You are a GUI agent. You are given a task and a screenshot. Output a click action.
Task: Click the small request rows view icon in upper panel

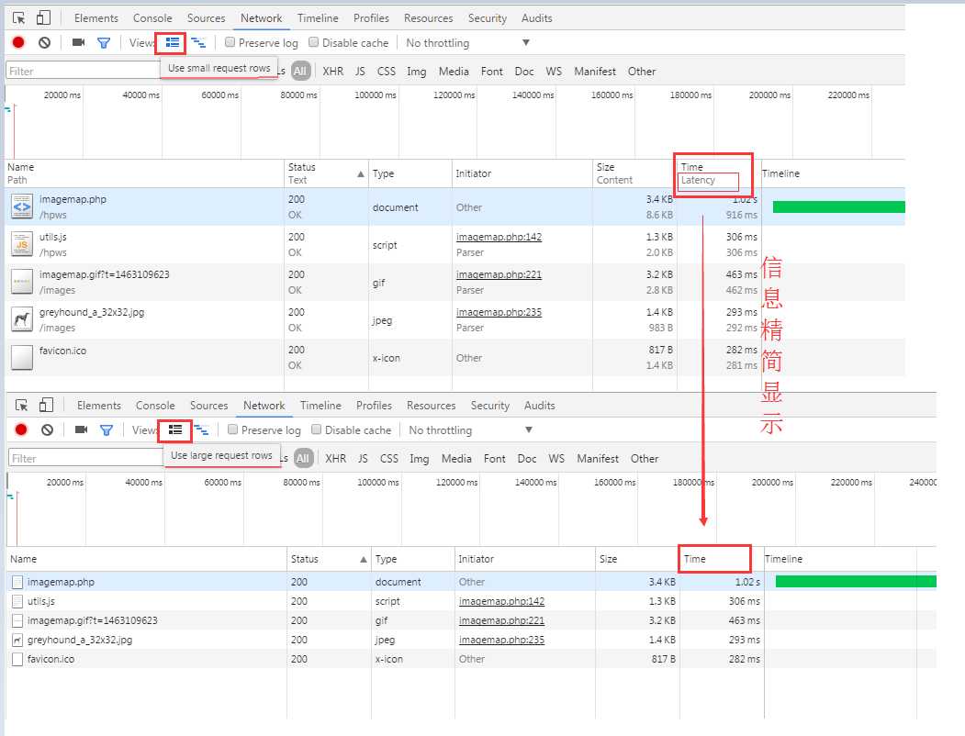tap(173, 42)
